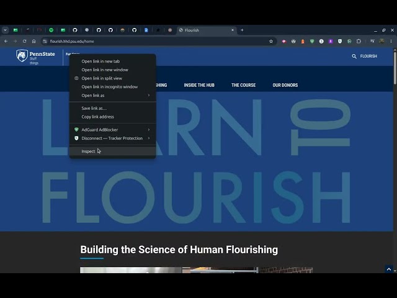The height and width of the screenshot is (298, 397).
Task: View site information icon in address bar
Action: coord(45,42)
